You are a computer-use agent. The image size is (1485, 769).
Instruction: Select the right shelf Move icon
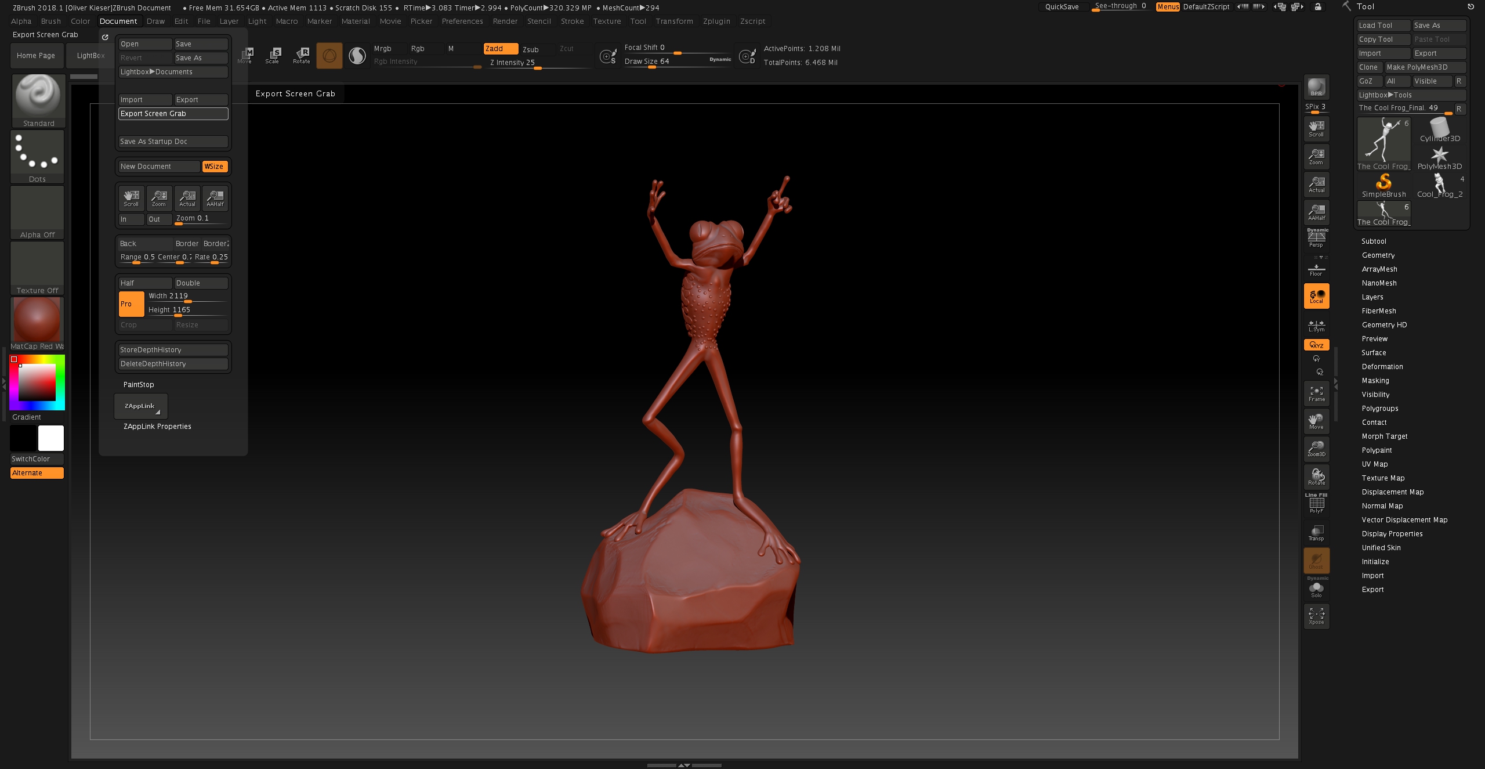coord(1316,421)
